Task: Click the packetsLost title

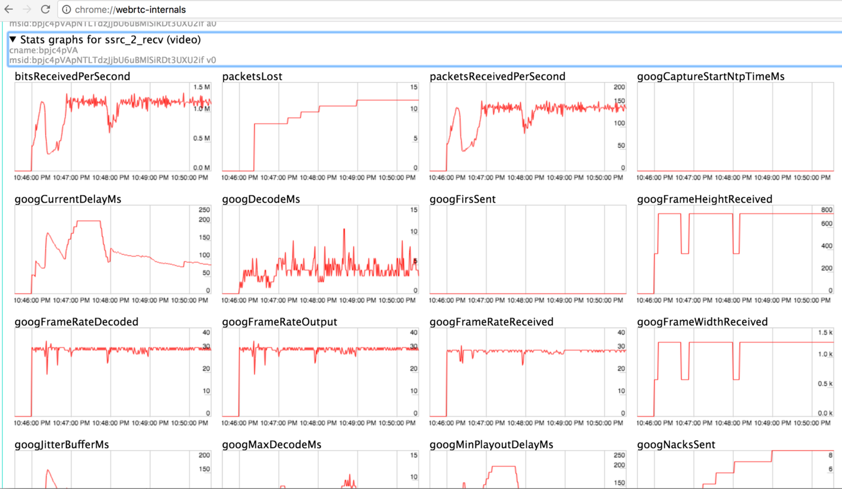Action: click(252, 76)
